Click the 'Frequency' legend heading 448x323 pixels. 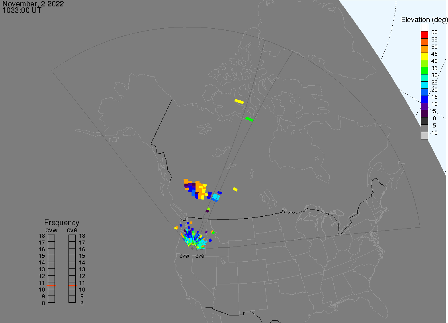[62, 222]
